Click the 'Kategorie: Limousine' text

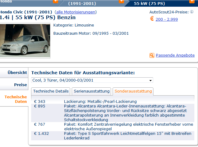tap(74, 25)
